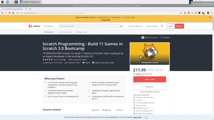Switch to the Scratch Programming browser tab

coord(13,9)
